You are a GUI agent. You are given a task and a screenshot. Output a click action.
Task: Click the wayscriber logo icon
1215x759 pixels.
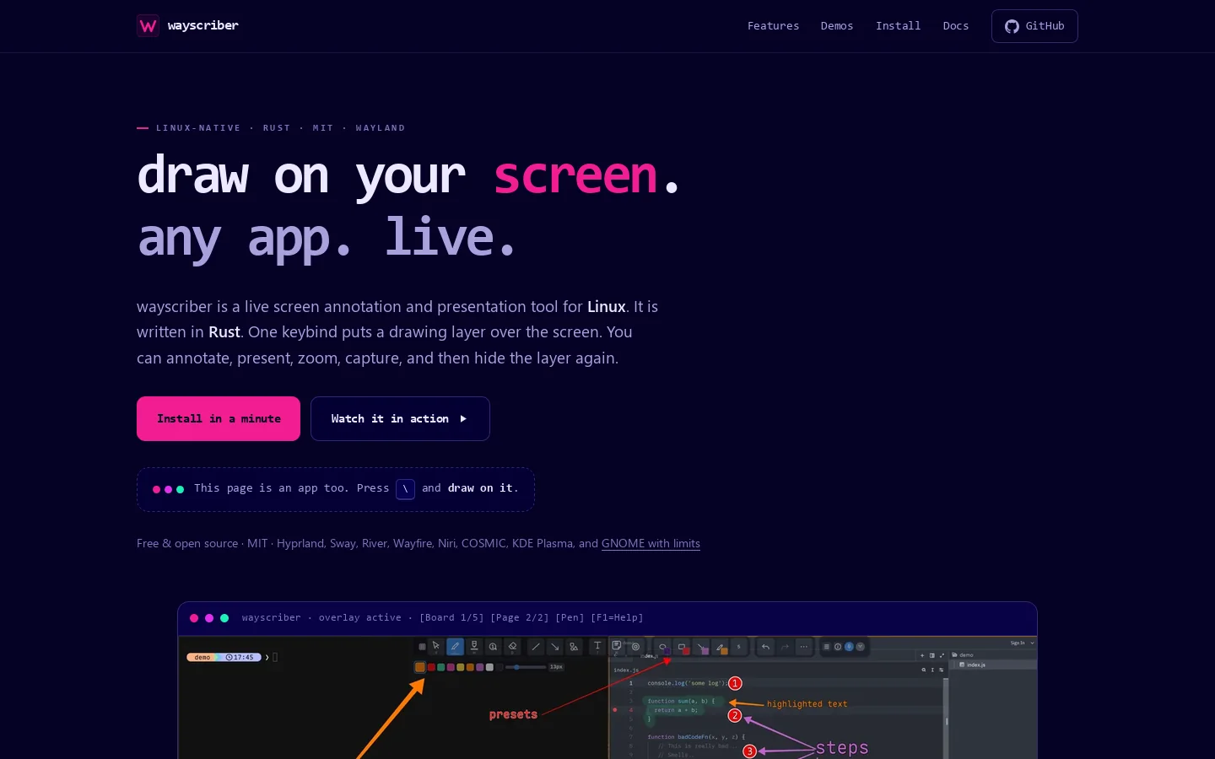148,26
